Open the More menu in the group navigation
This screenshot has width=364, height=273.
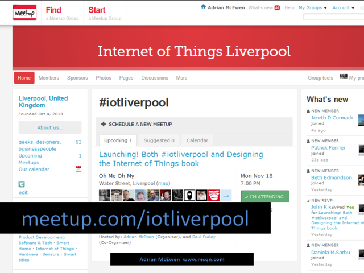click(x=181, y=78)
